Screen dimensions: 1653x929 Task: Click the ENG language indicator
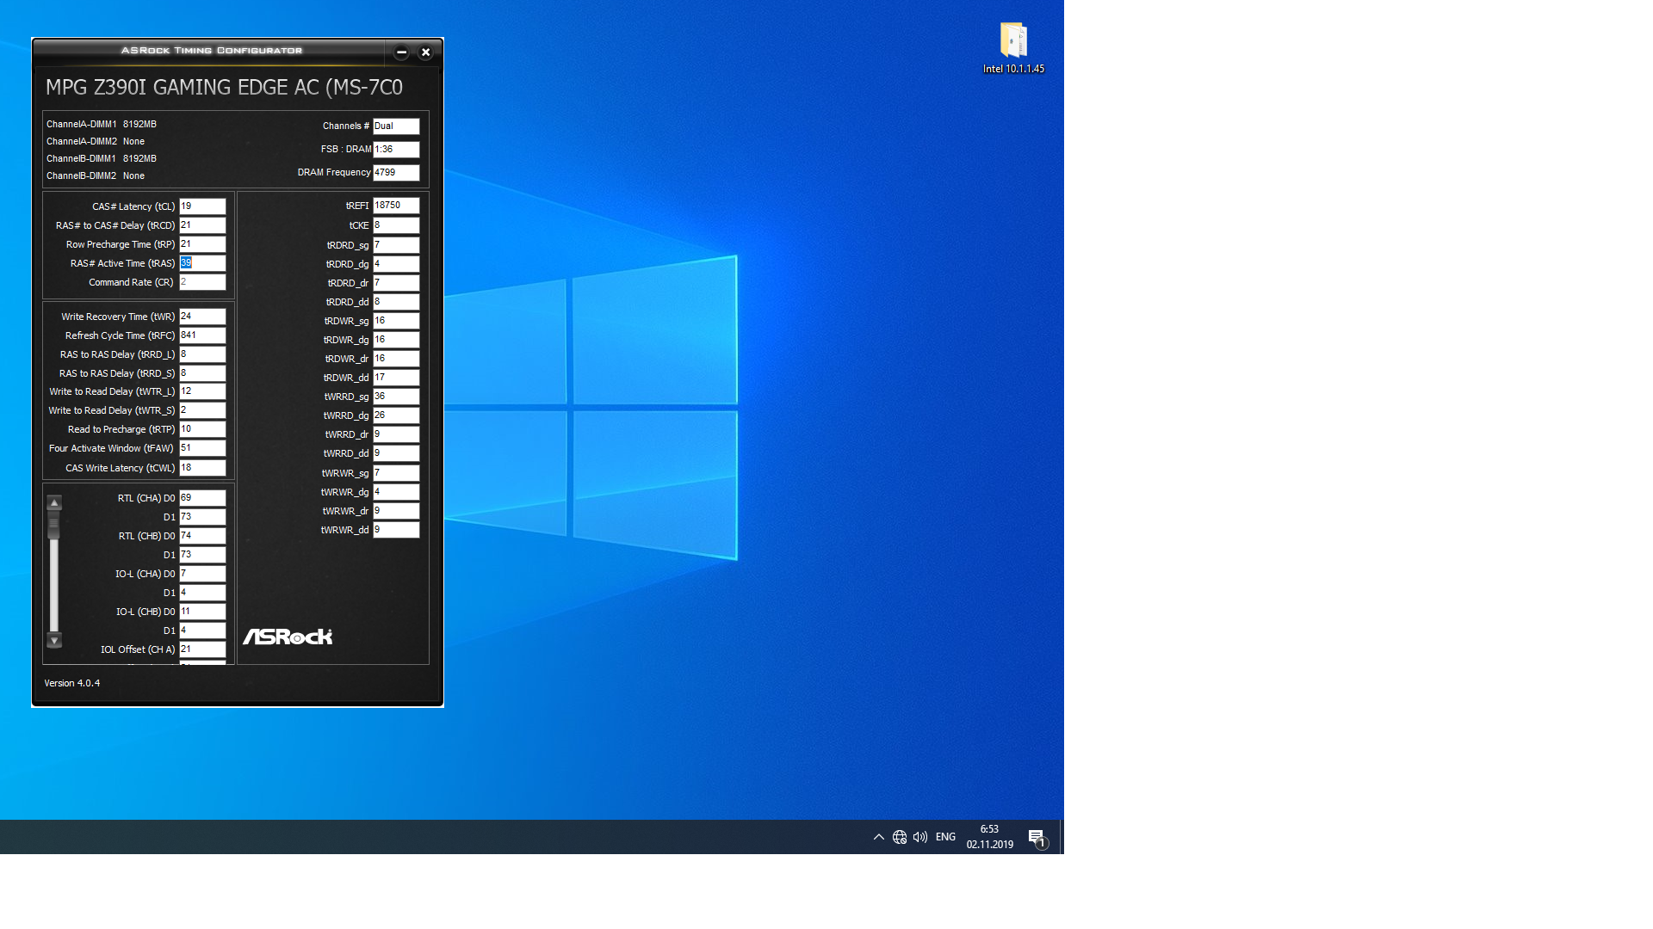coord(945,837)
